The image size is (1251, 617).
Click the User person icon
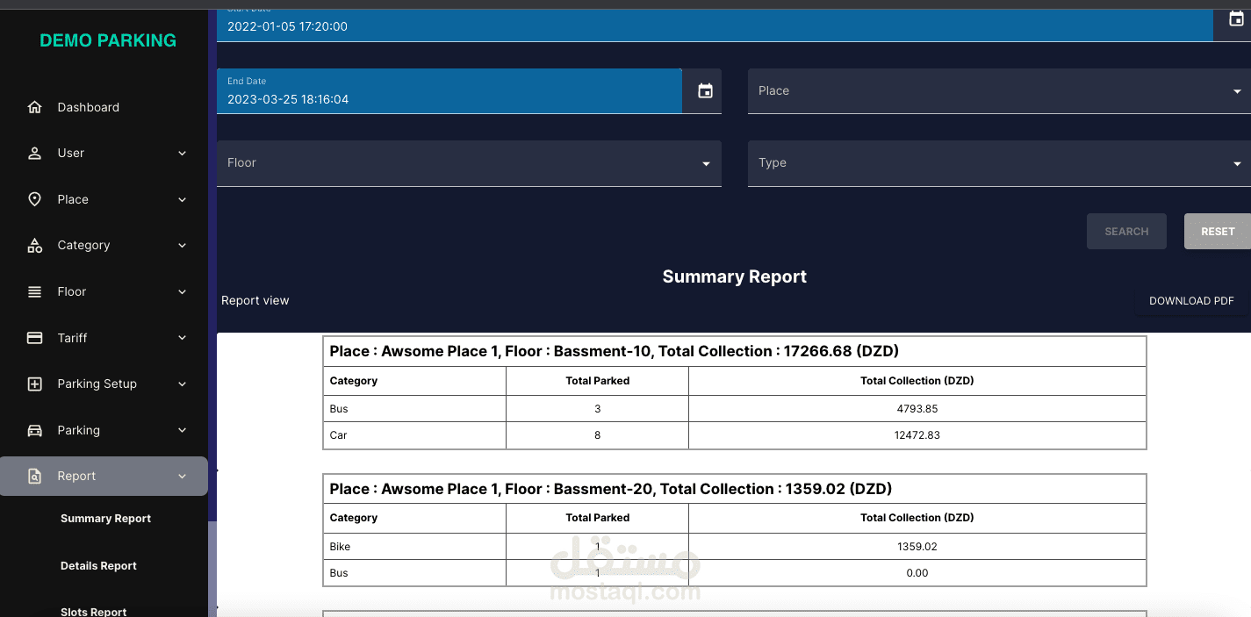point(35,153)
